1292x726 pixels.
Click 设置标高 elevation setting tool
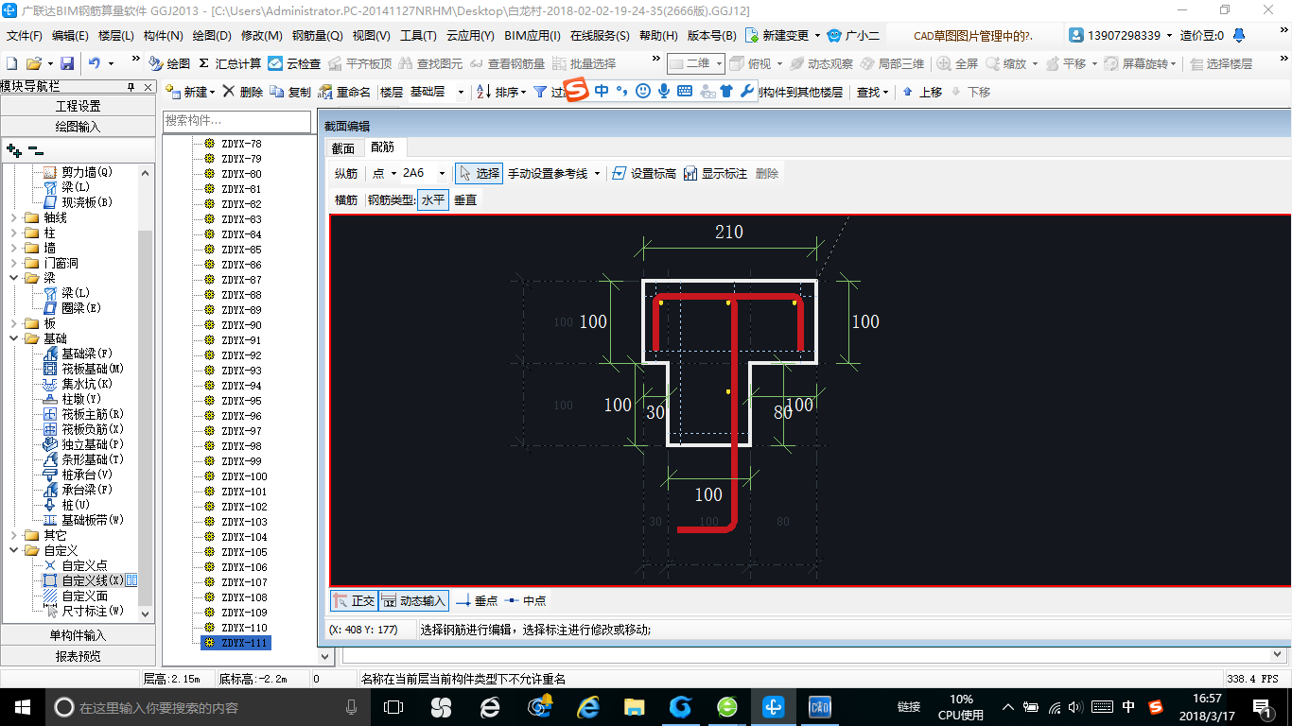point(644,173)
